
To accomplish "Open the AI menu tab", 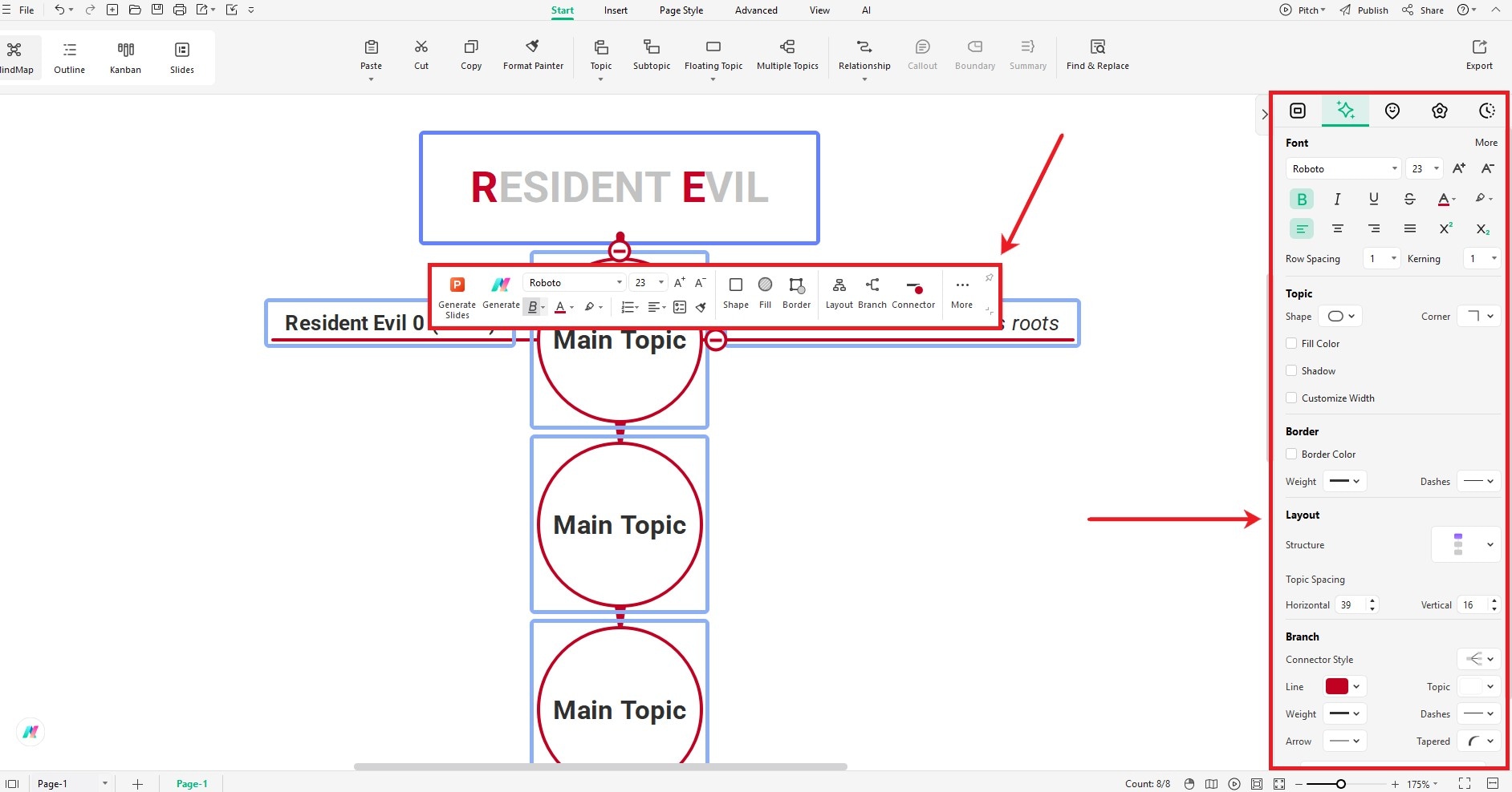I will click(x=866, y=10).
